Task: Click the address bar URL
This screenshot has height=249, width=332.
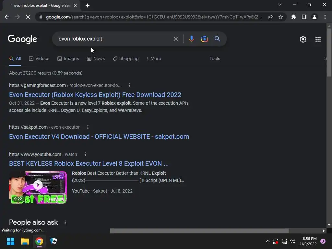Action: click(154, 17)
